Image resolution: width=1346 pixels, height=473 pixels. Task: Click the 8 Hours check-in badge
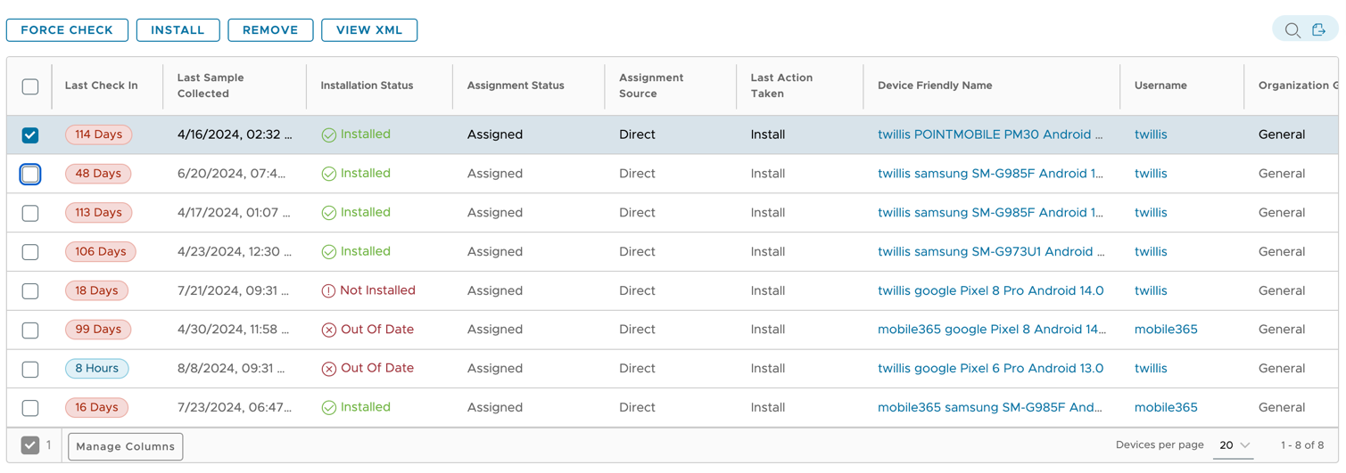pos(96,369)
